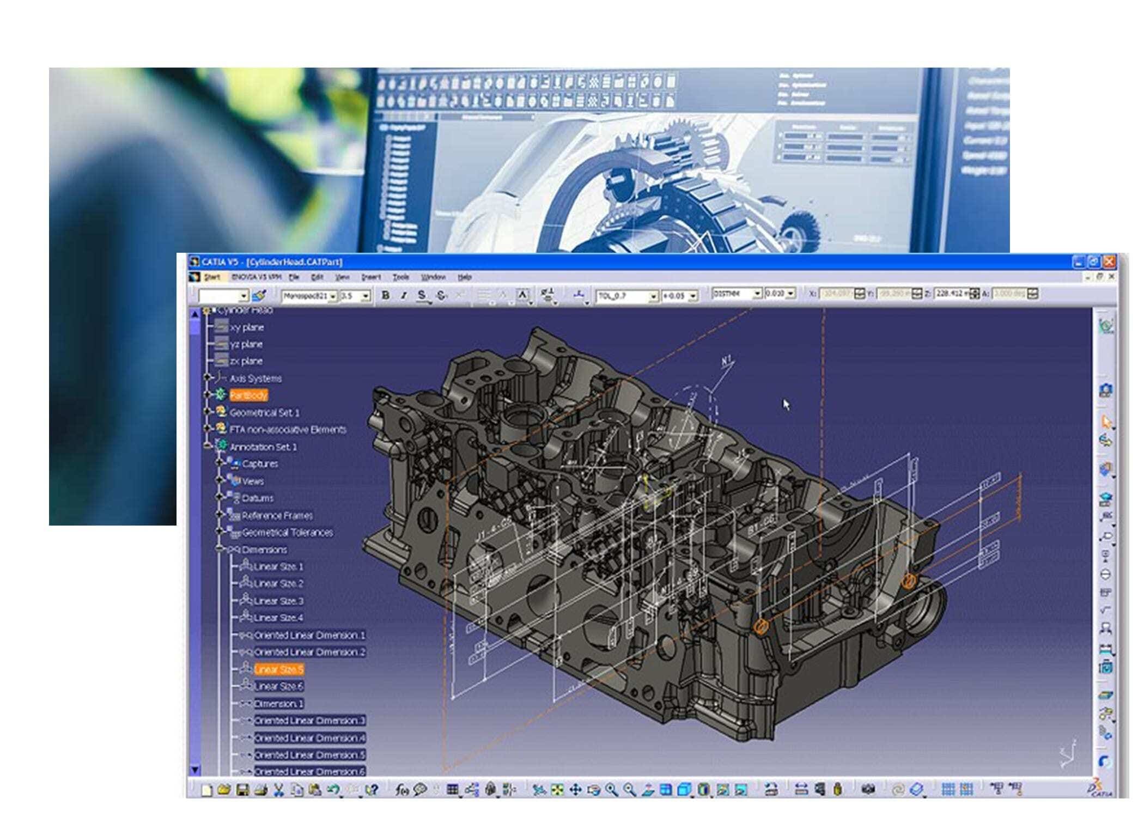Click the paintbrush Copy Format icon
The image size is (1144, 817).
(260, 295)
